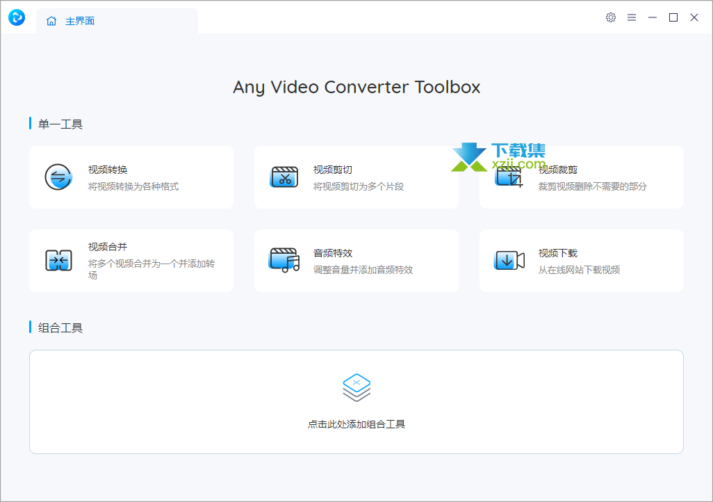
Task: Click the 视频转换 convert arrows icon
Action: (58, 177)
